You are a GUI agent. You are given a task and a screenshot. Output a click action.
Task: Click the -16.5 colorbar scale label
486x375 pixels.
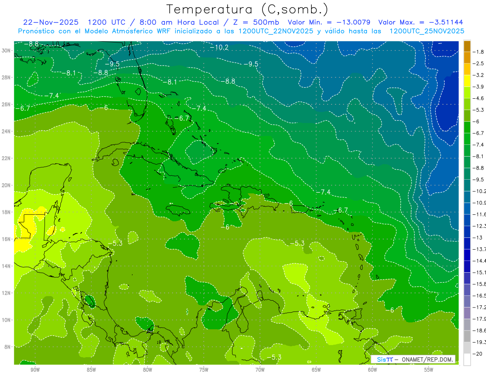pos(479,296)
